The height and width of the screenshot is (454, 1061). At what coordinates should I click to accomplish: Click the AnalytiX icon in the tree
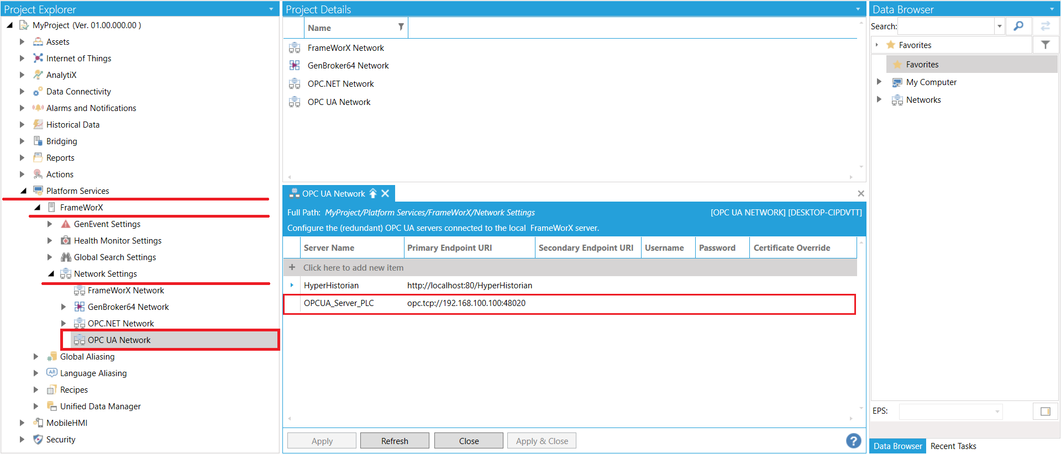coord(38,75)
